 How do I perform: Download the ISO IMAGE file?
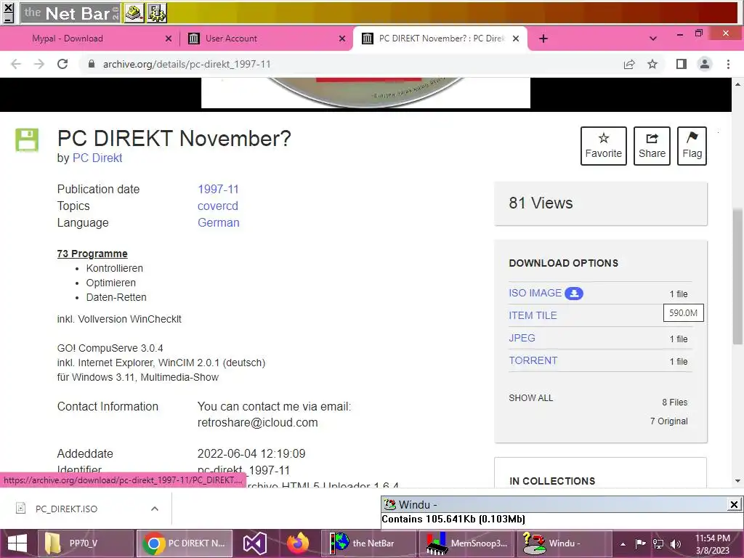coord(535,293)
